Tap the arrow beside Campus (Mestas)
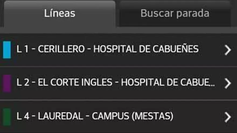The width and height of the screenshot is (237, 133). pos(228,117)
